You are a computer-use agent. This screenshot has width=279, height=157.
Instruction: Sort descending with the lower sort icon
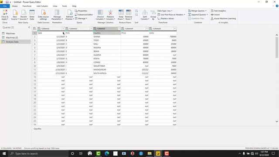click(136, 14)
